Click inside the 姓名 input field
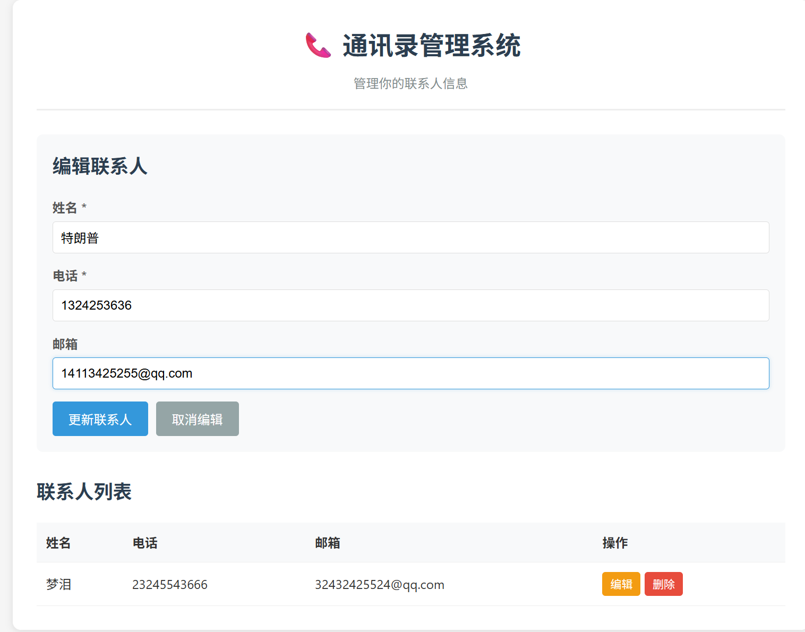805x632 pixels. (x=372, y=237)
